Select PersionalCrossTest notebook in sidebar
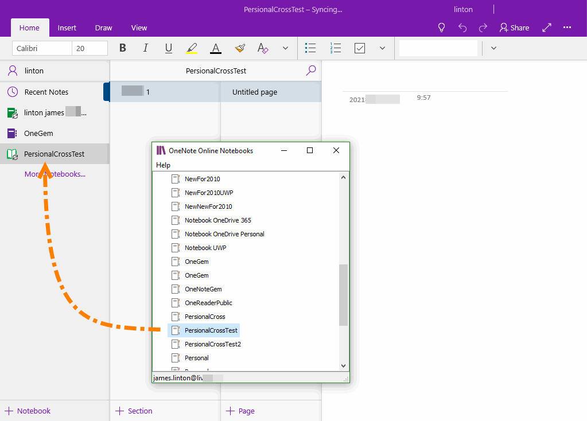Screen dimensions: 587x421 (55, 154)
